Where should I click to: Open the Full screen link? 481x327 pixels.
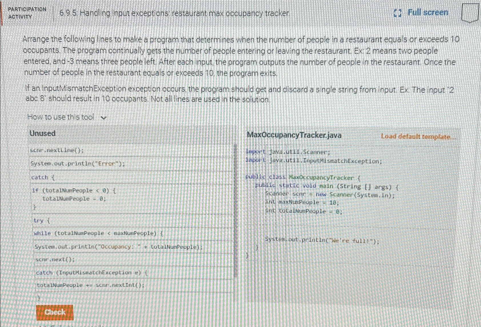click(428, 13)
